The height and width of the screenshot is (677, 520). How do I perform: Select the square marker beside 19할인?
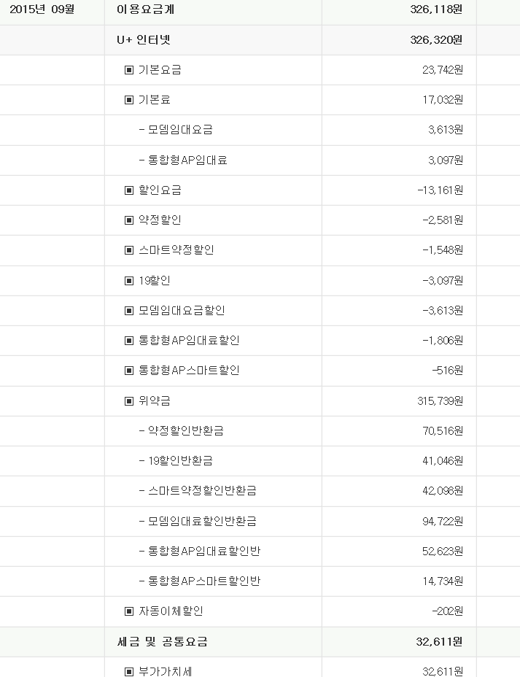pos(128,281)
